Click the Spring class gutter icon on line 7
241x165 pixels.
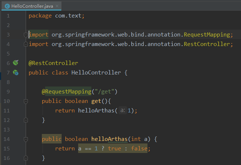15,72
